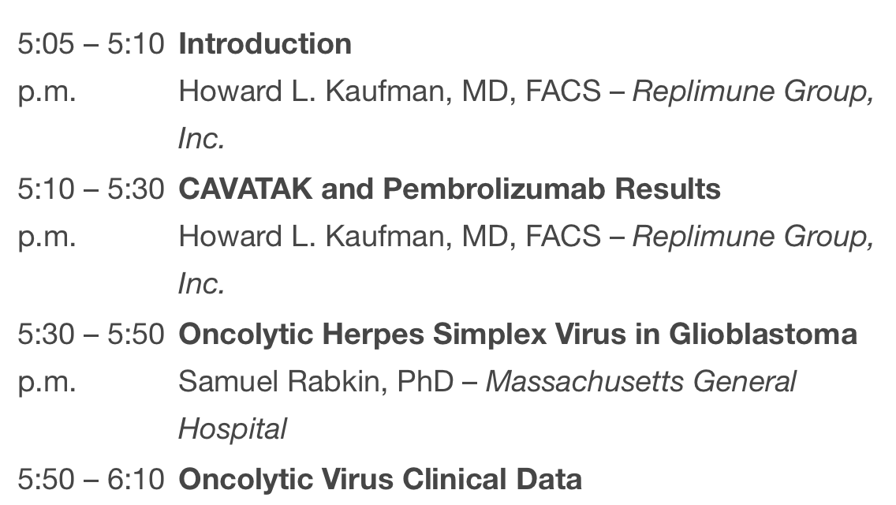Click the 5:10 – 5:30 p.m. time slot

click(x=91, y=213)
